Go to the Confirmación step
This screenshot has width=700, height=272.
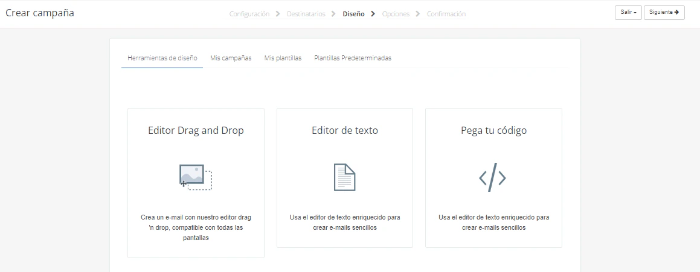(446, 14)
